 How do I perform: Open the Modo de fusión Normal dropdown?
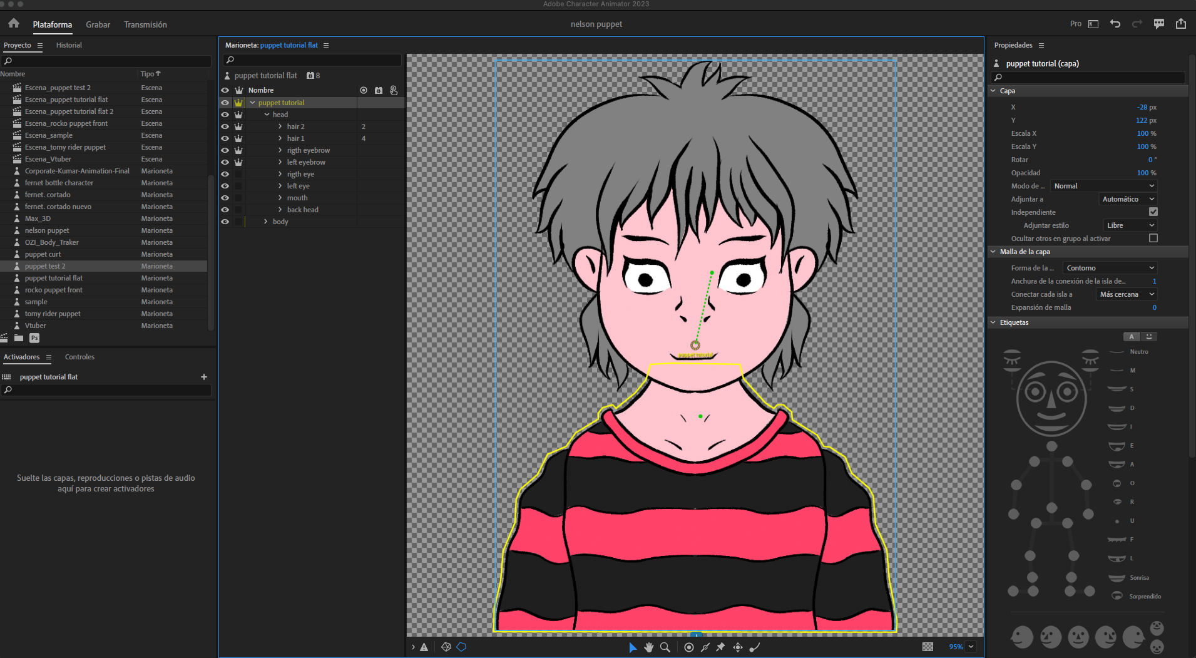tap(1103, 186)
